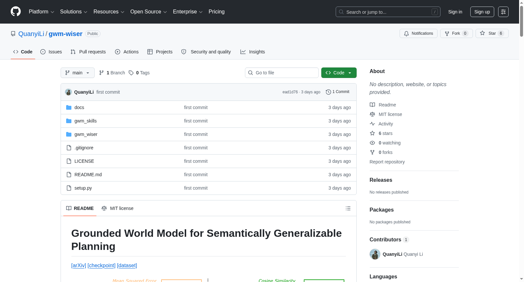Click the tag icon next to 0 Tags

[131, 73]
